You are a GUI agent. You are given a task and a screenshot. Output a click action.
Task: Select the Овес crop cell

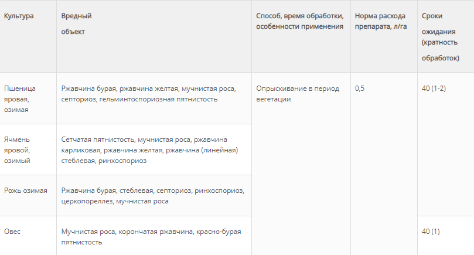[x=12, y=232]
